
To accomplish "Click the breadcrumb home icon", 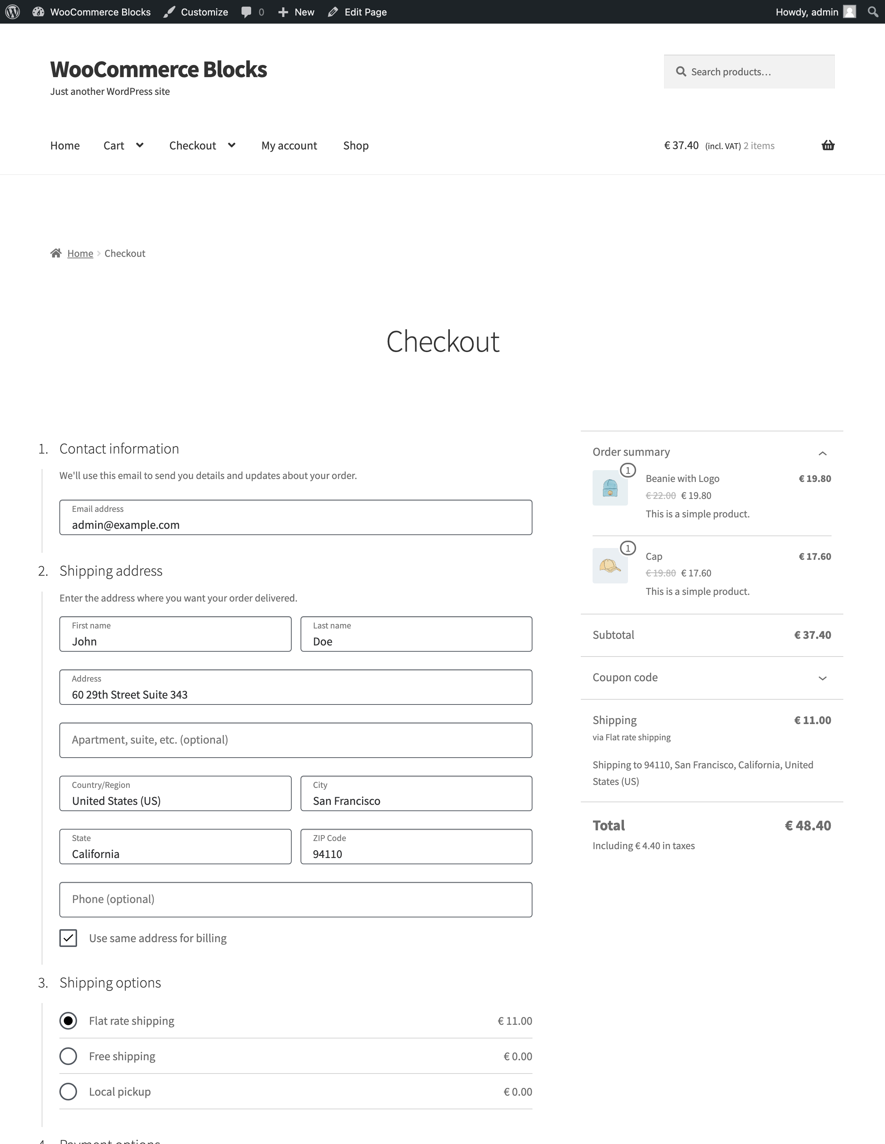I will 56,253.
